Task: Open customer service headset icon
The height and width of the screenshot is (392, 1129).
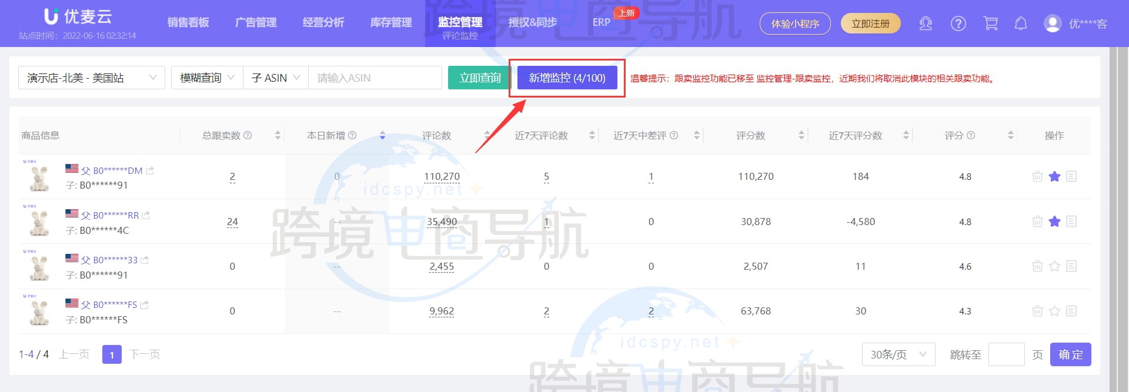Action: [926, 24]
